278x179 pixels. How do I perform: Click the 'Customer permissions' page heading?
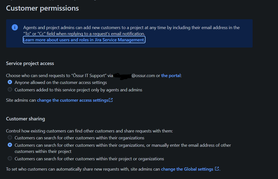(42, 8)
